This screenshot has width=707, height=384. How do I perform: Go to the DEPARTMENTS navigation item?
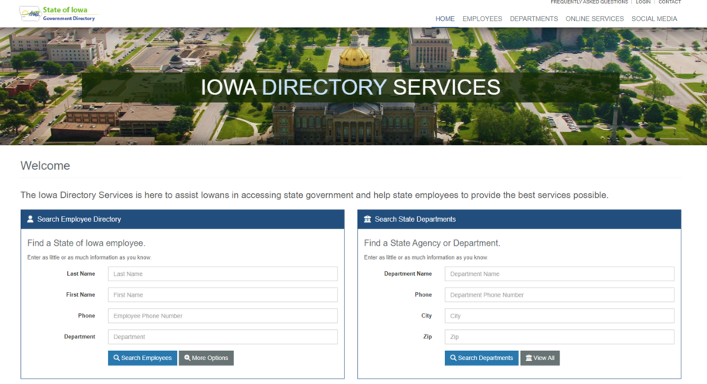pyautogui.click(x=533, y=19)
